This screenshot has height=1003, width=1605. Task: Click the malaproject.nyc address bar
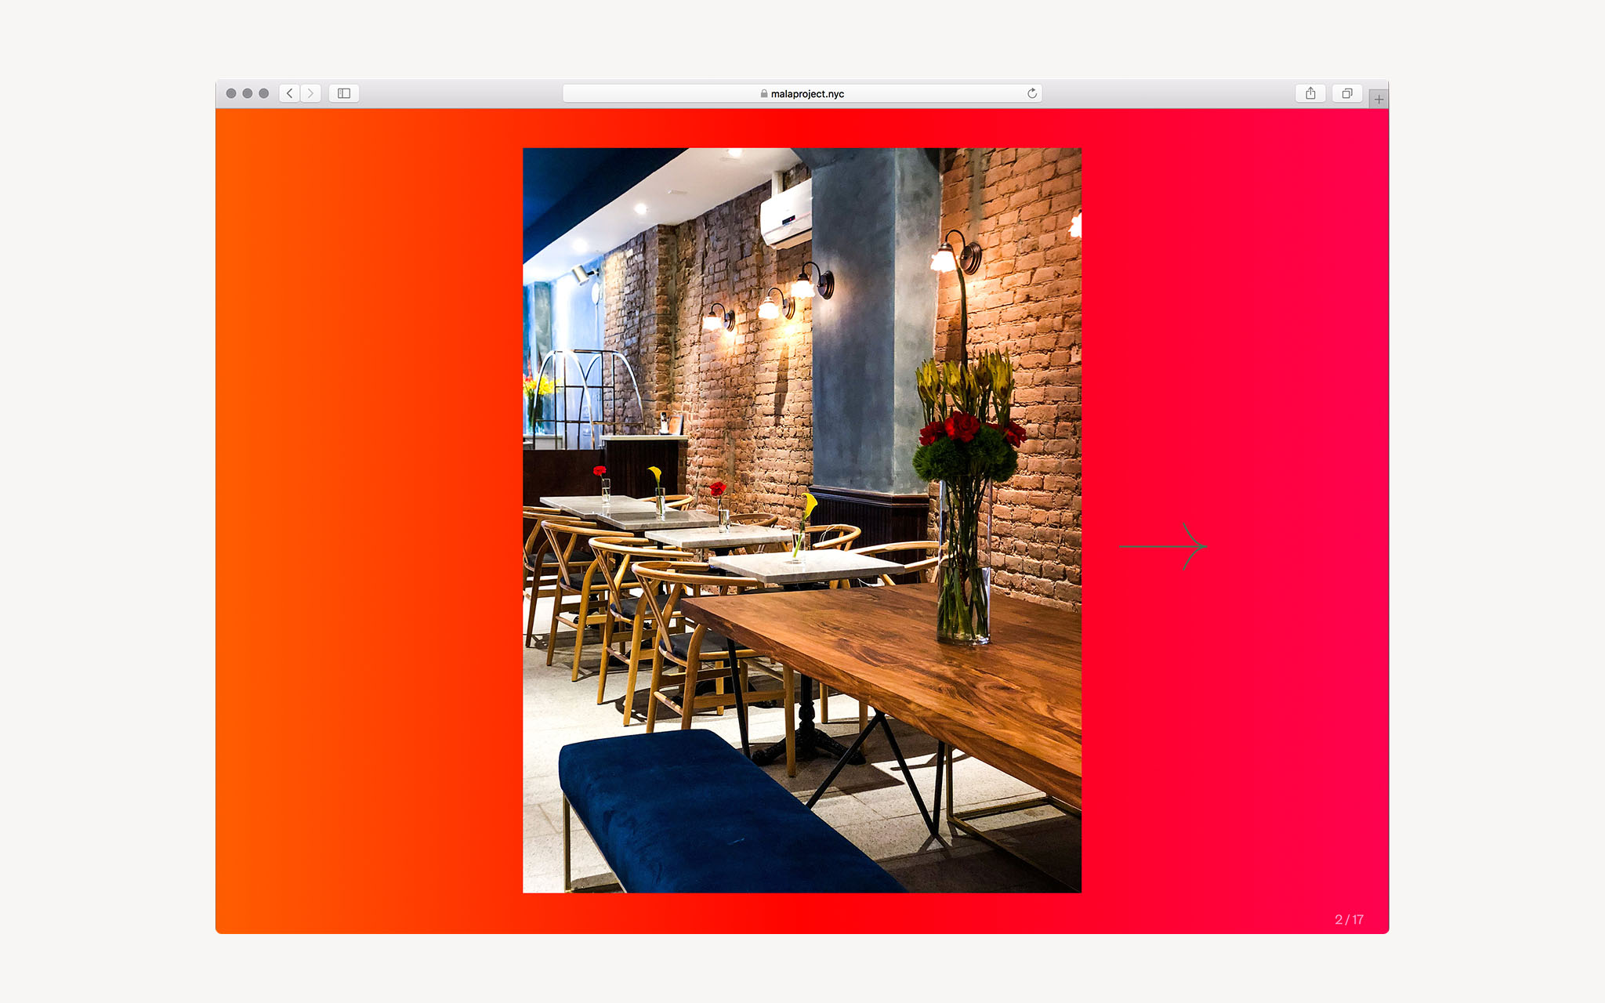(x=802, y=93)
